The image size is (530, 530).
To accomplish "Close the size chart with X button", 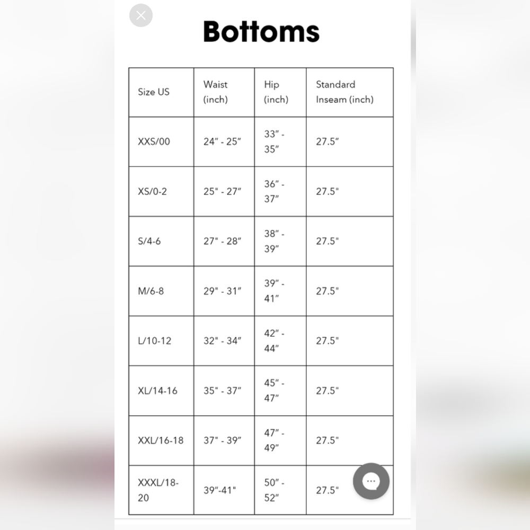I will [141, 15].
